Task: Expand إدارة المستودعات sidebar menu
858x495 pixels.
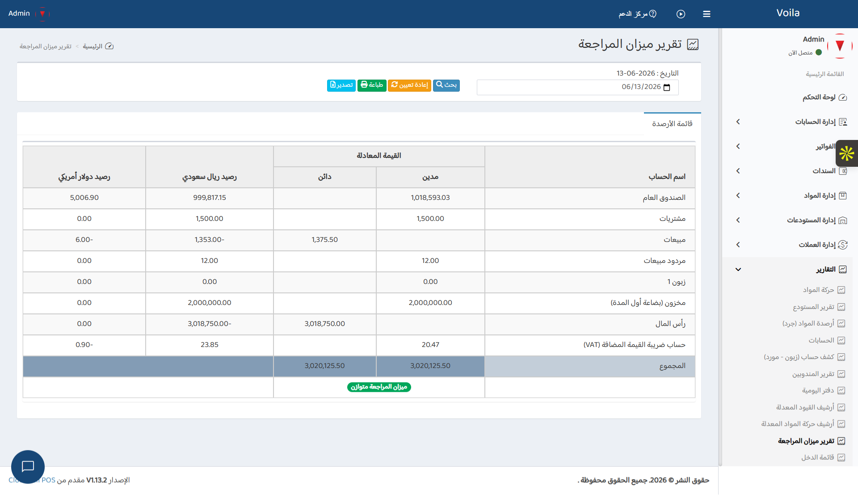Action: pyautogui.click(x=792, y=220)
